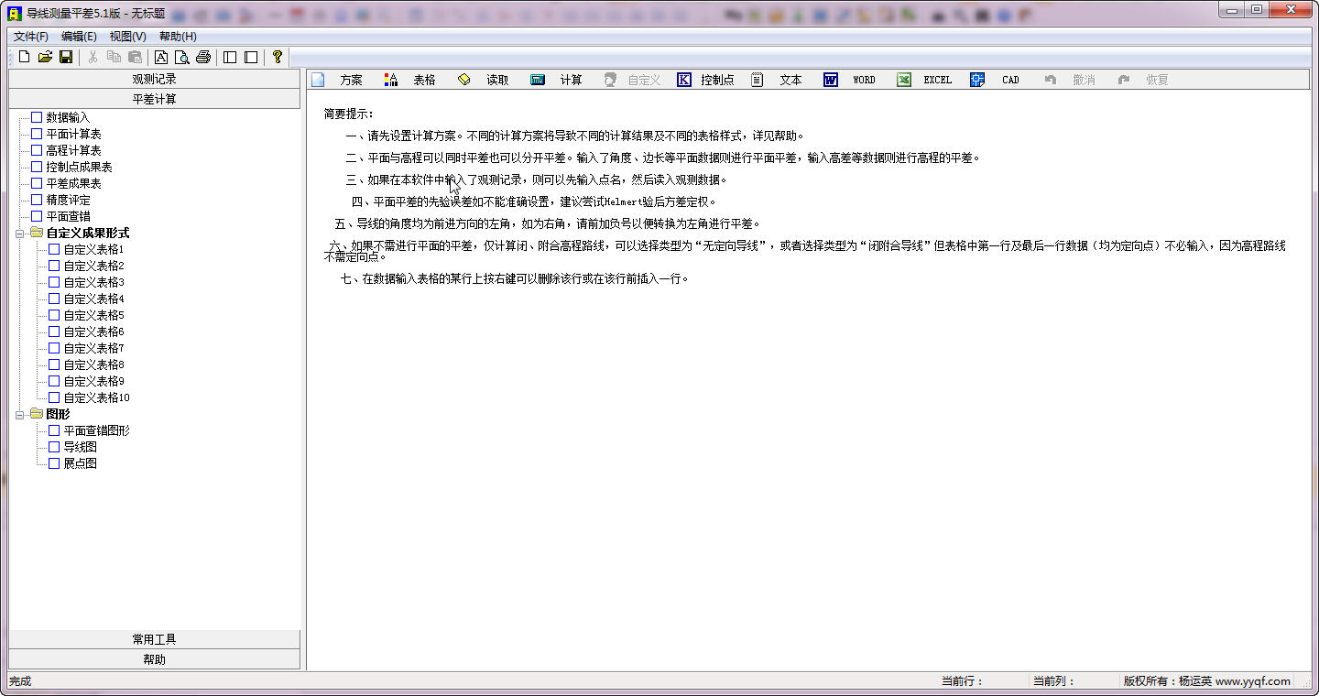Select 自定义表格9 in the tree
This screenshot has height=696, width=1319.
point(93,381)
